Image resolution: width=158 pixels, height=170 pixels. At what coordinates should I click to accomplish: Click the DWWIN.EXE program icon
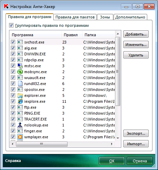[x=20, y=54]
